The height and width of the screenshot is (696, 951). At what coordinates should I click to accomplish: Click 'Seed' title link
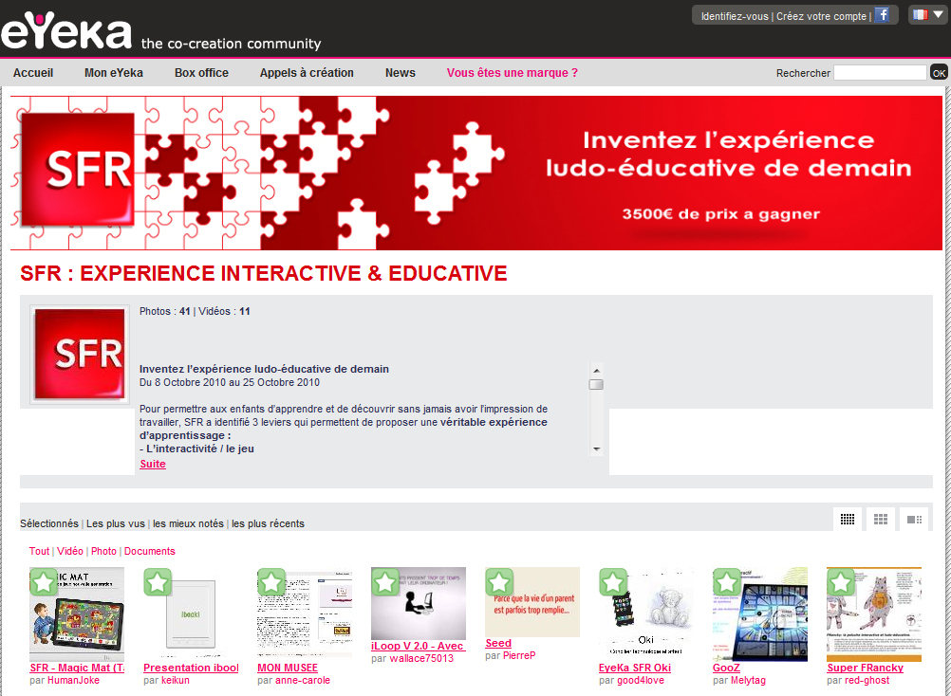click(x=498, y=643)
